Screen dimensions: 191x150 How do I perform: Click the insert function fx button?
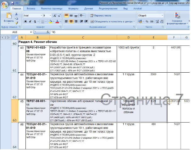tap(48, 32)
